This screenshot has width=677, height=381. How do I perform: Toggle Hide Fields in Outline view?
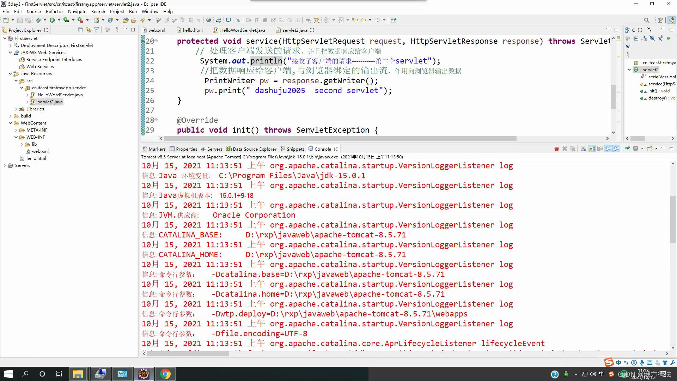click(652, 38)
